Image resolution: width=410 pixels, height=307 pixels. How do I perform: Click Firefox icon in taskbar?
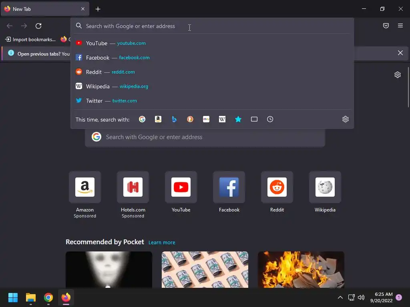pos(66,297)
